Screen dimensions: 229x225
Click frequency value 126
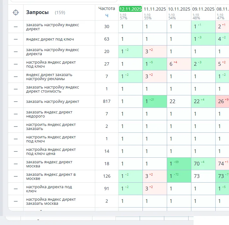pyautogui.click(x=107, y=176)
